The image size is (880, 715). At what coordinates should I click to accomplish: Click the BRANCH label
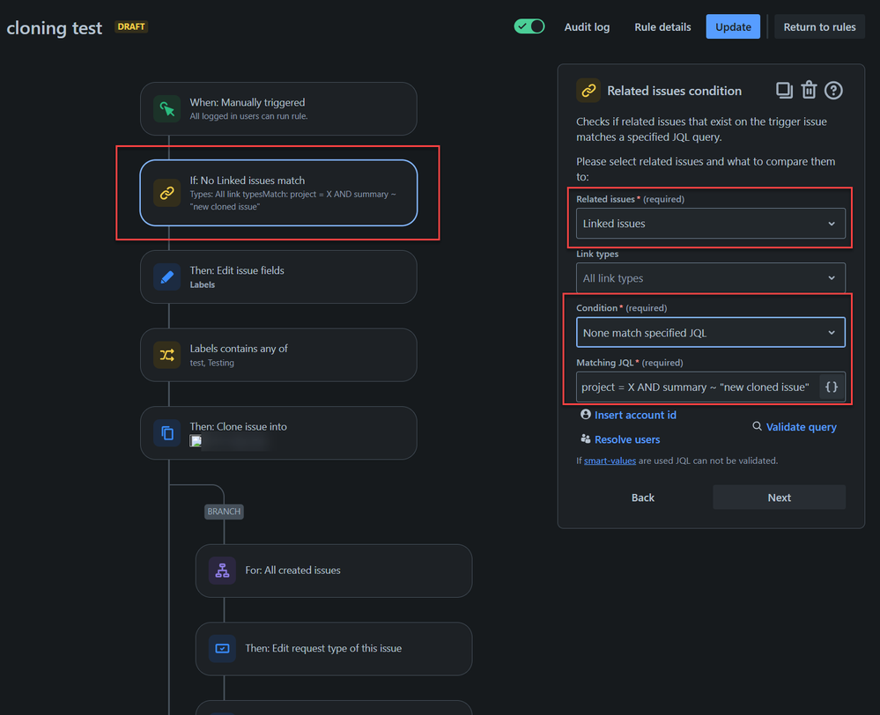[x=224, y=512]
